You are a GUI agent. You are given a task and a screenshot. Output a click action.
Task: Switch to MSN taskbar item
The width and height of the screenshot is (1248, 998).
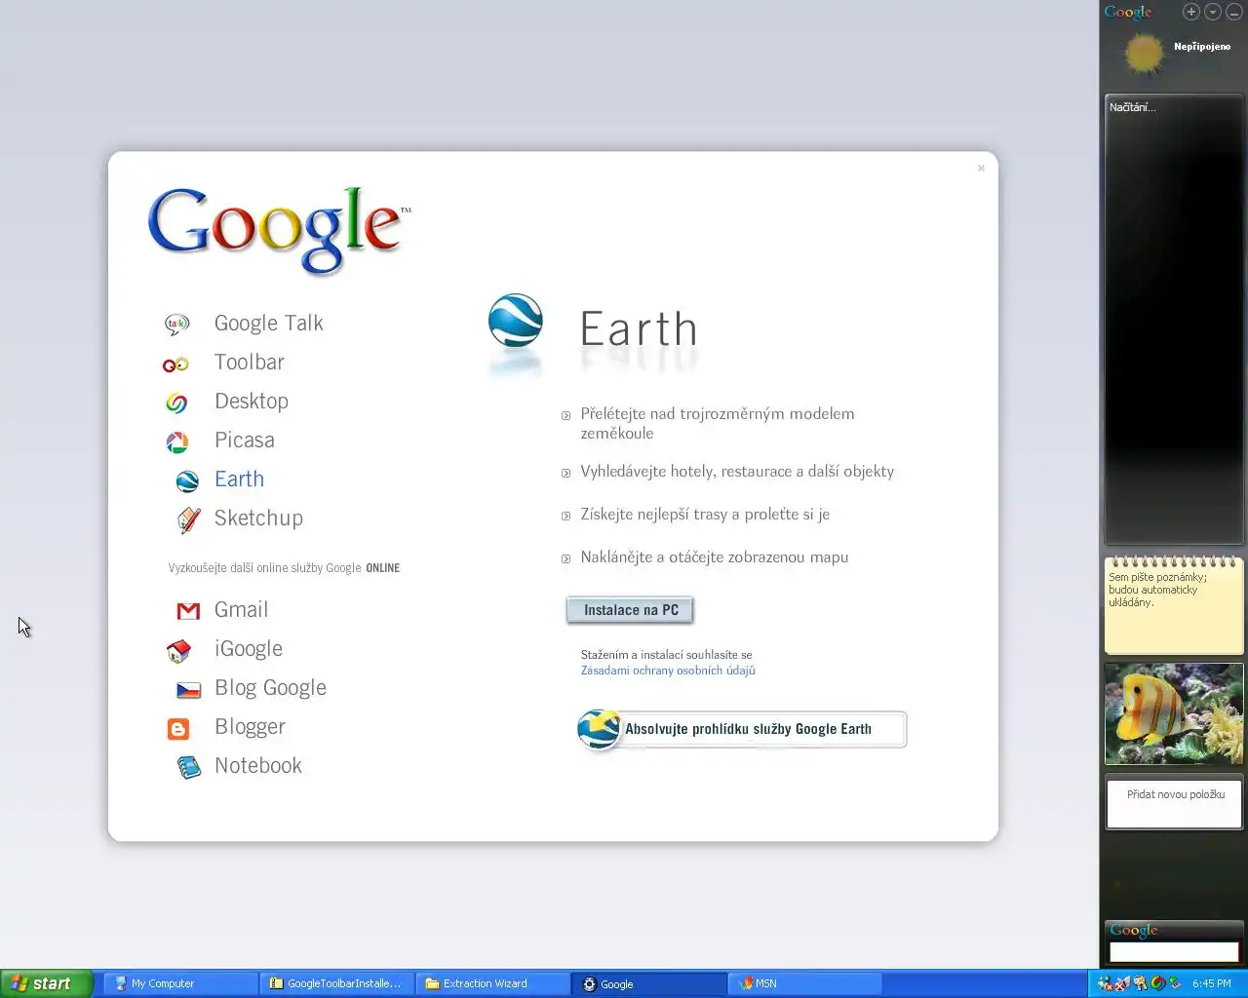804,983
